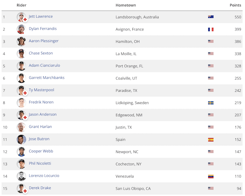Click the Australian flag icon
The height and width of the screenshot is (196, 245).
click(211, 17)
